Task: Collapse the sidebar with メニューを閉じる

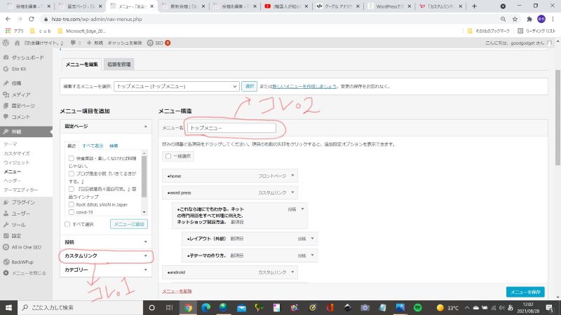Action: click(x=25, y=273)
